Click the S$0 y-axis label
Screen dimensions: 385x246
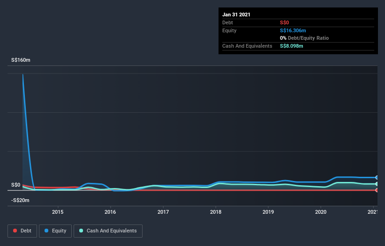16,185
